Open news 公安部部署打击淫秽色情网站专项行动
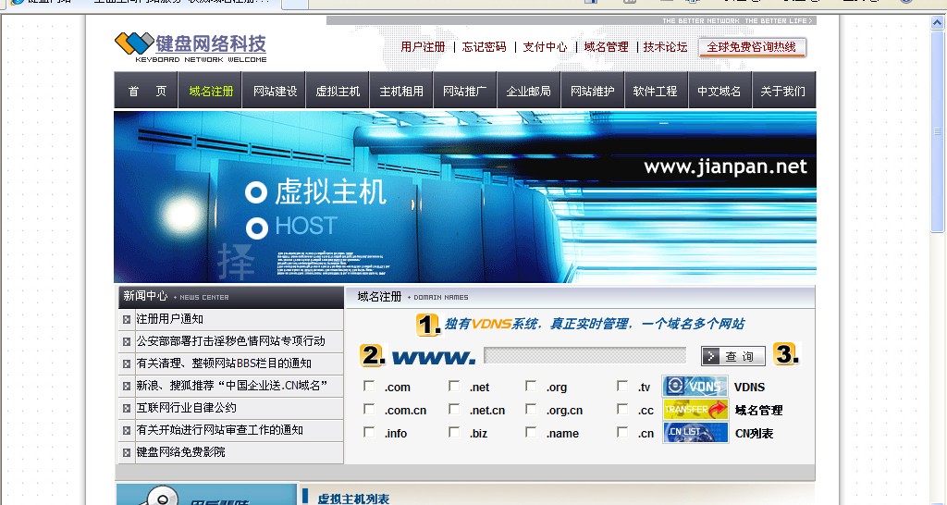 coord(230,341)
